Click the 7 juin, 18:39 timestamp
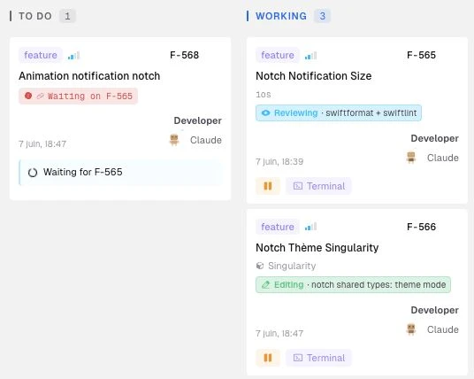This screenshot has height=379, width=474. click(x=279, y=162)
